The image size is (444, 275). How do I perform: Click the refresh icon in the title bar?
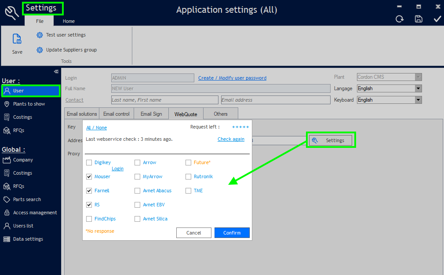point(400,19)
